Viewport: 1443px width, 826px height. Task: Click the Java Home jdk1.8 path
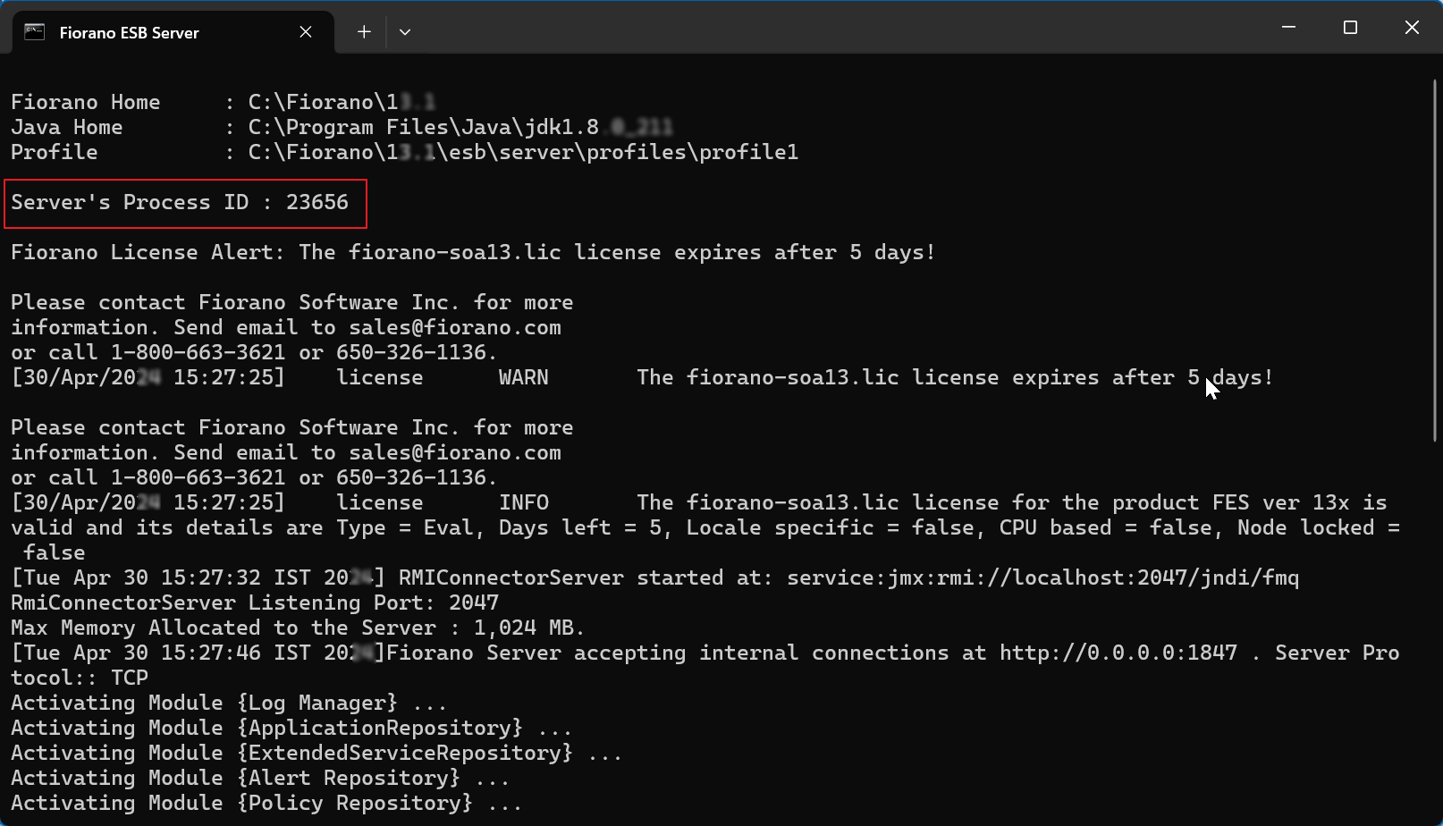click(460, 127)
